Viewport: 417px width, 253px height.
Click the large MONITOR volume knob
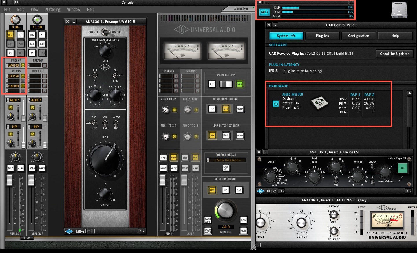pyautogui.click(x=226, y=211)
